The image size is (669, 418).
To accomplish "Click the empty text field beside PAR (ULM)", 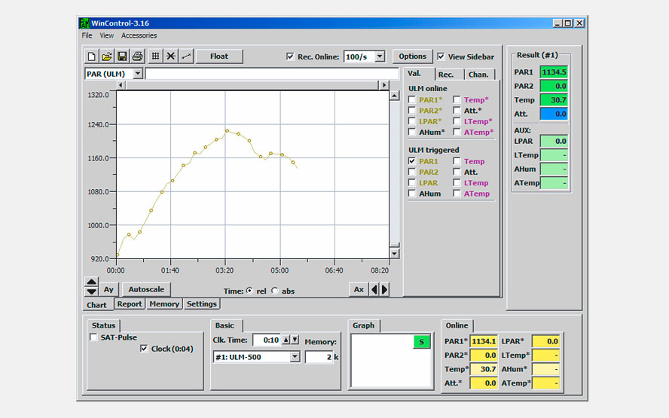I will 272,74.
